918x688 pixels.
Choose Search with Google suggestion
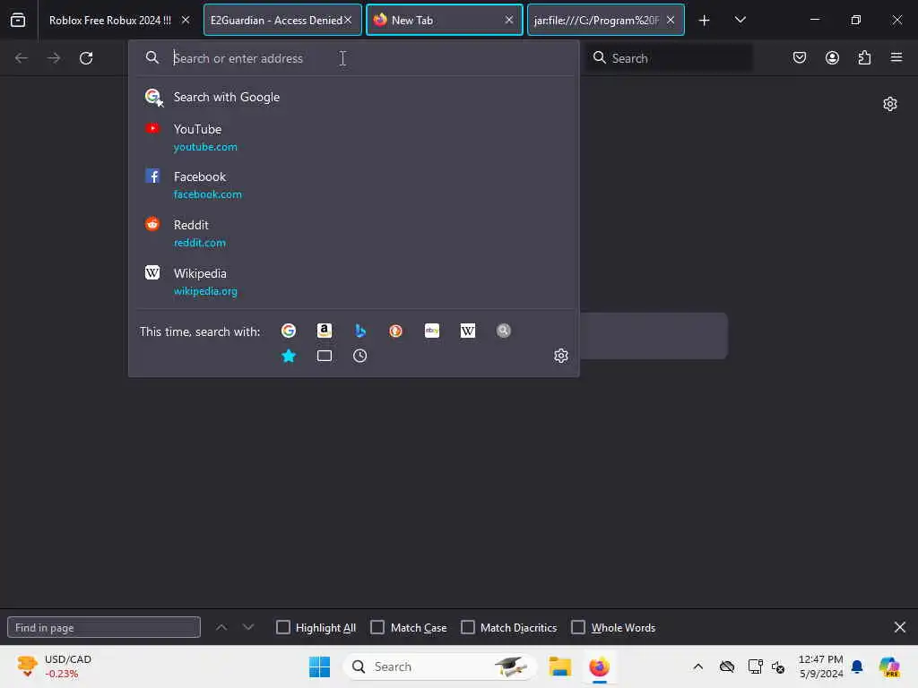pyautogui.click(x=353, y=97)
